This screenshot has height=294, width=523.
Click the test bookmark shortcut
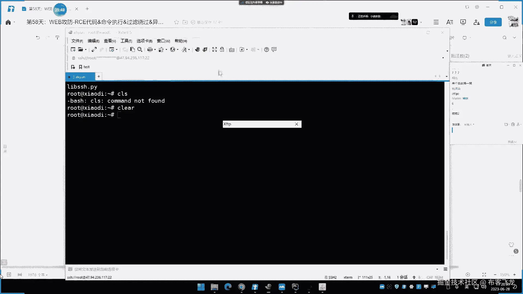84,67
